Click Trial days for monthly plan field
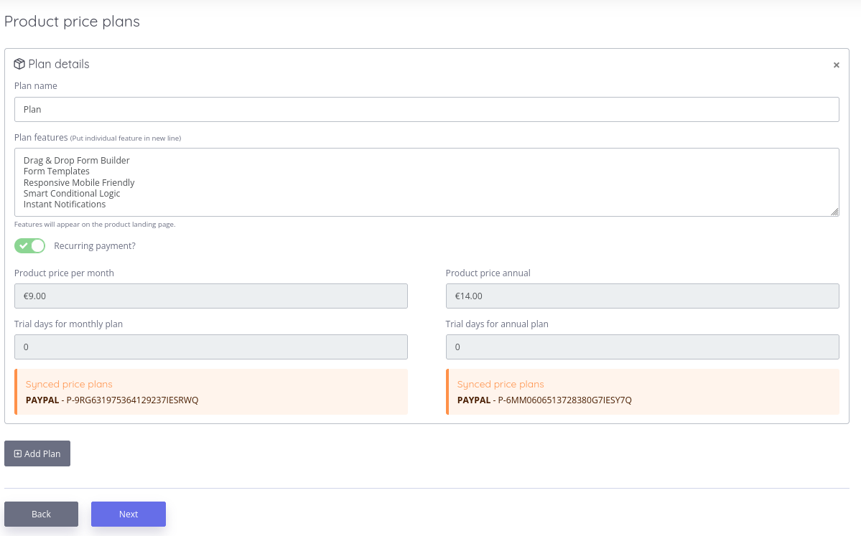Viewport: 861px width, 536px height. [211, 347]
